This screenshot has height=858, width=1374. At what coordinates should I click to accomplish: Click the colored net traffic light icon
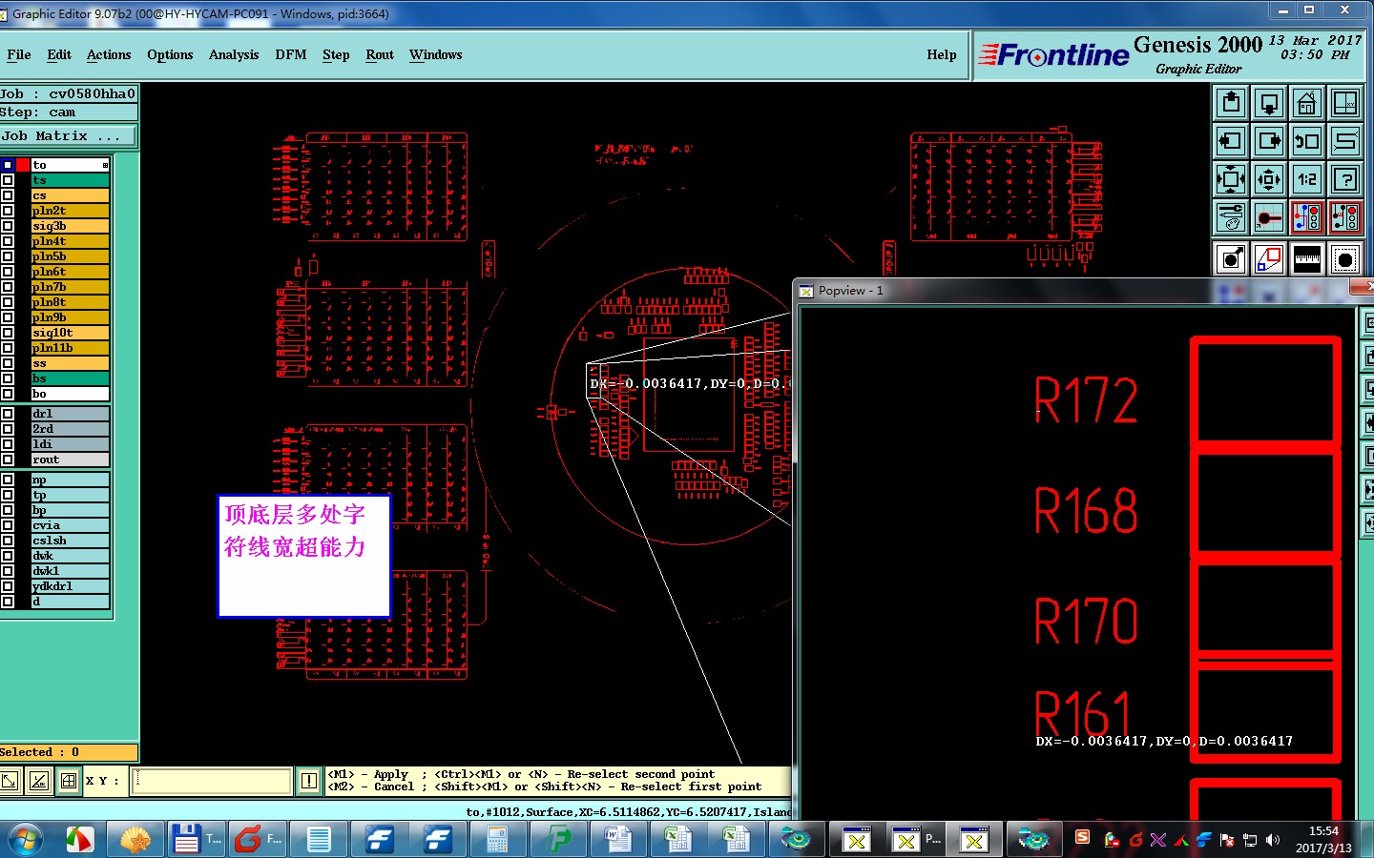coord(1307,217)
